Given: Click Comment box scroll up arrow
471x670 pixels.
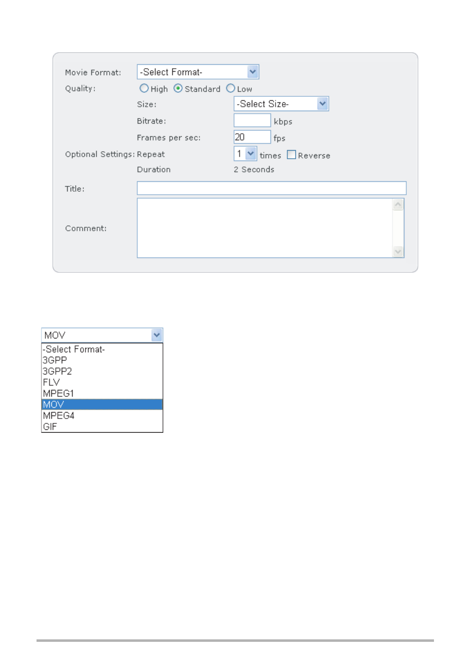Looking at the screenshot, I should click(x=398, y=205).
